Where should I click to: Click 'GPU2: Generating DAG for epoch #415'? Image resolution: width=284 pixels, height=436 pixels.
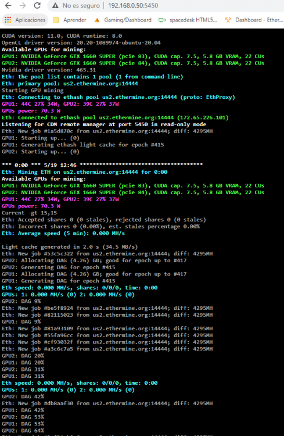(x=58, y=267)
